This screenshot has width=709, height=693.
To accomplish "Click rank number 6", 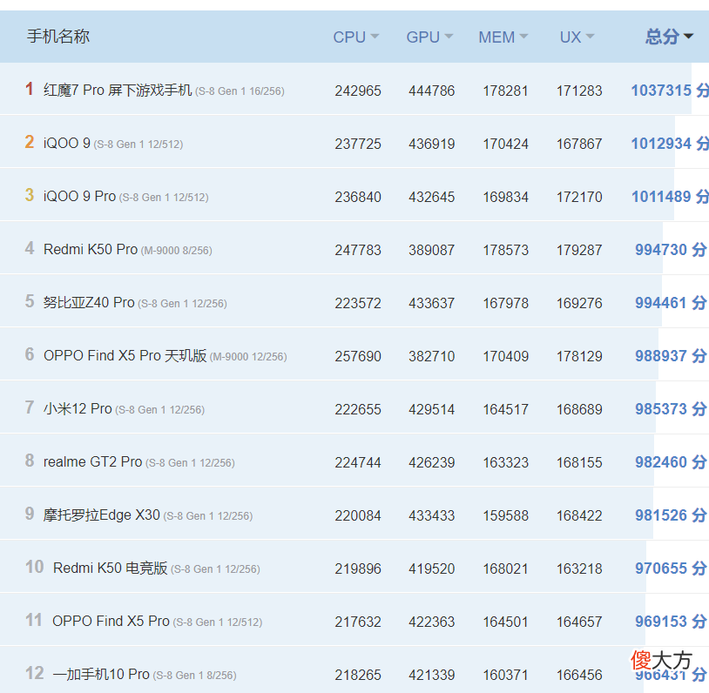I will (x=30, y=354).
